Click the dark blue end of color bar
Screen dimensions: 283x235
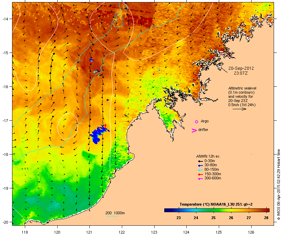(x=166, y=210)
